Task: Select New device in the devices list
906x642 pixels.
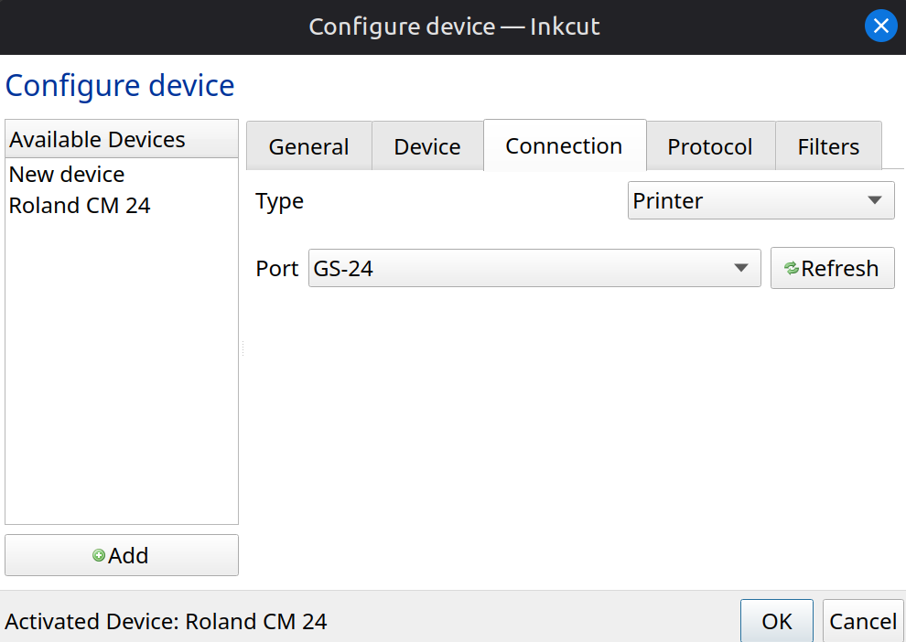Action: (67, 174)
